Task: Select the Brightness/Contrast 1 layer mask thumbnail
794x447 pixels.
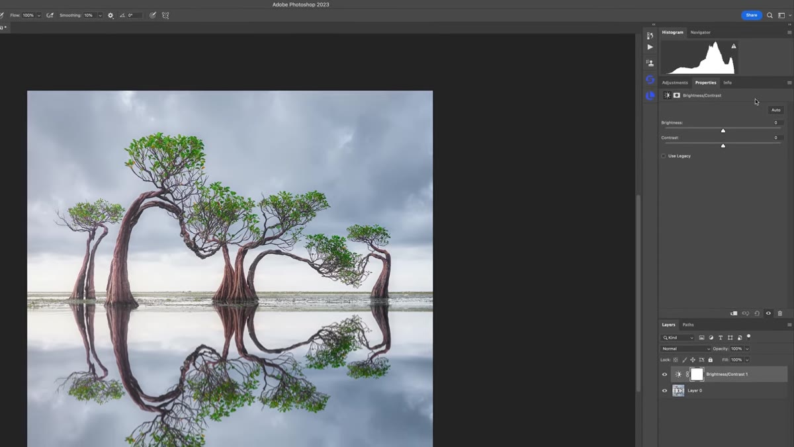Action: [x=697, y=374]
